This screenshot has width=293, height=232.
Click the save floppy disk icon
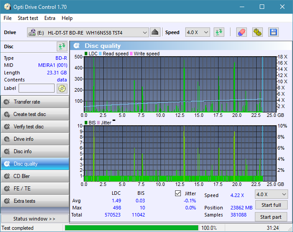point(273,32)
